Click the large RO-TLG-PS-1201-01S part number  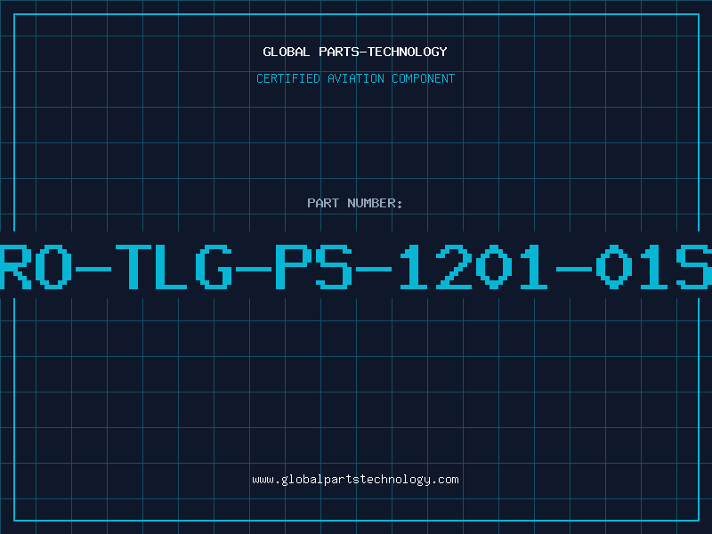(x=356, y=266)
